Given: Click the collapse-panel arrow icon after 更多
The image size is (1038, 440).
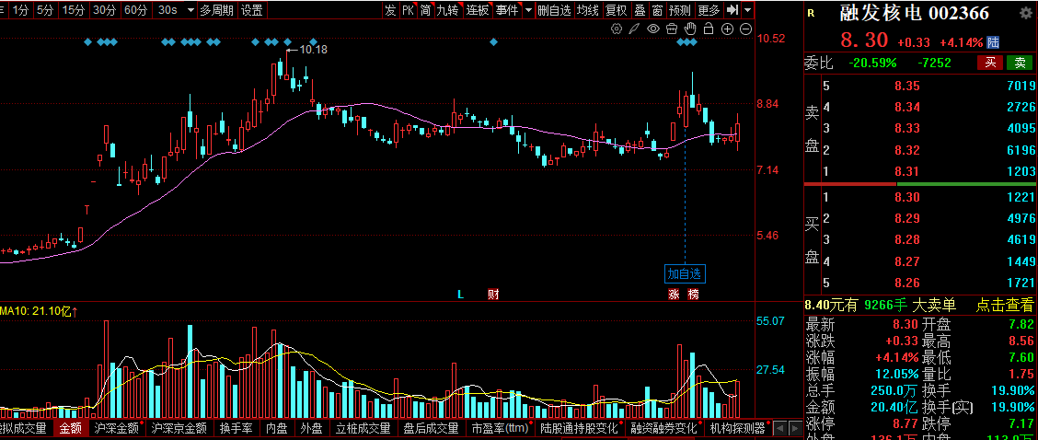Looking at the screenshot, I should [732, 10].
